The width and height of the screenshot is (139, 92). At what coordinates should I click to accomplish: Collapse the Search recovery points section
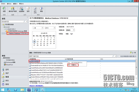click(x=2, y=58)
